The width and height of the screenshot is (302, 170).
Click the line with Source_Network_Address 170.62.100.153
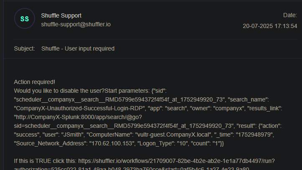119,143
